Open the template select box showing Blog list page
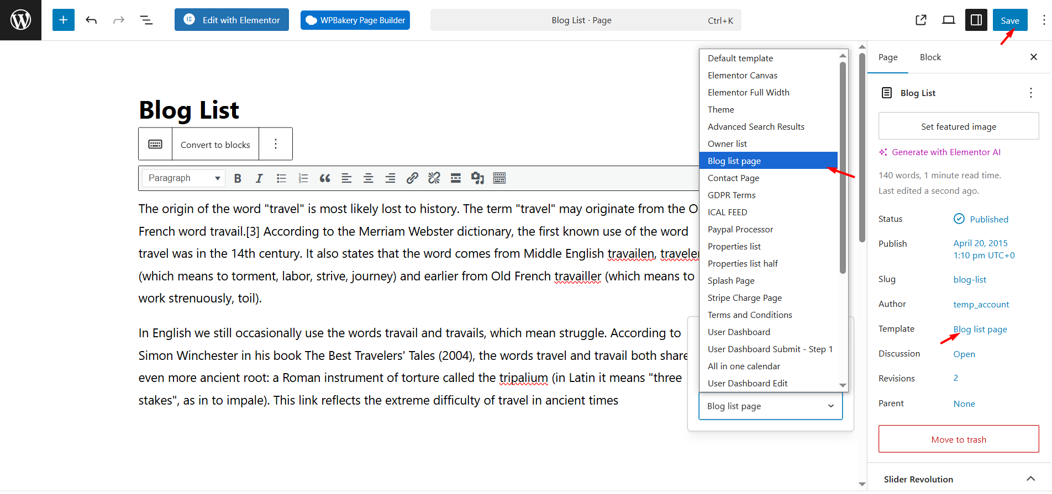Image resolution: width=1052 pixels, height=494 pixels. (x=770, y=406)
